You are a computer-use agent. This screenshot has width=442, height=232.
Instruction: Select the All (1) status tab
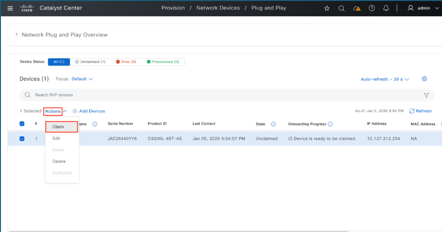pos(59,62)
